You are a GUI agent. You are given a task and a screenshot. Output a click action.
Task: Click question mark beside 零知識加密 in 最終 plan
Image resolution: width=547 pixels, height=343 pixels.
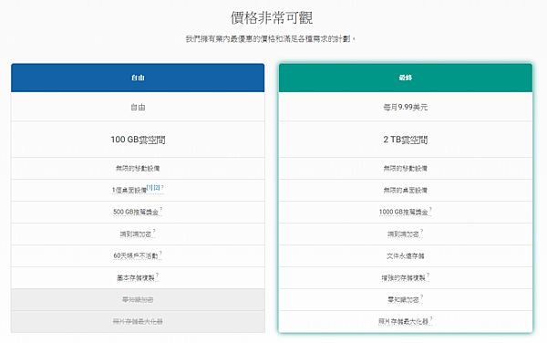(422, 297)
